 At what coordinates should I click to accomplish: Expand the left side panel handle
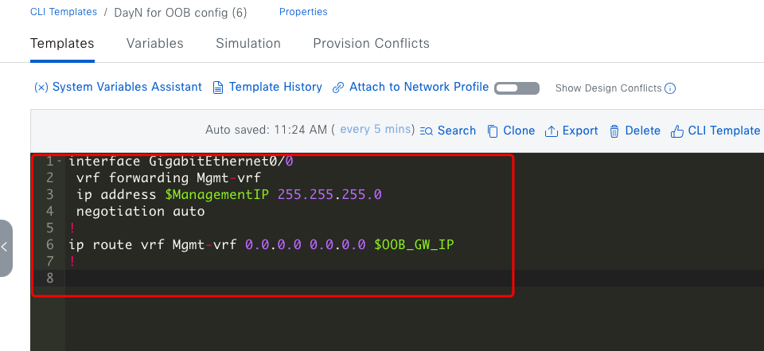(x=6, y=248)
